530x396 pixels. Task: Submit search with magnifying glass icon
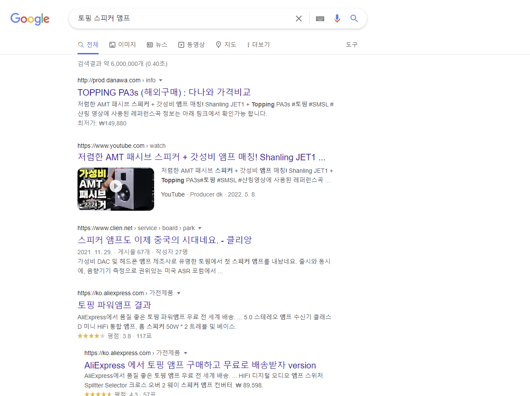[x=354, y=19]
